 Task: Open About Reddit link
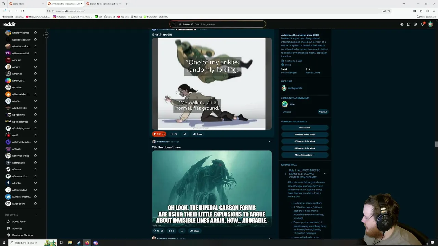pos(19,222)
